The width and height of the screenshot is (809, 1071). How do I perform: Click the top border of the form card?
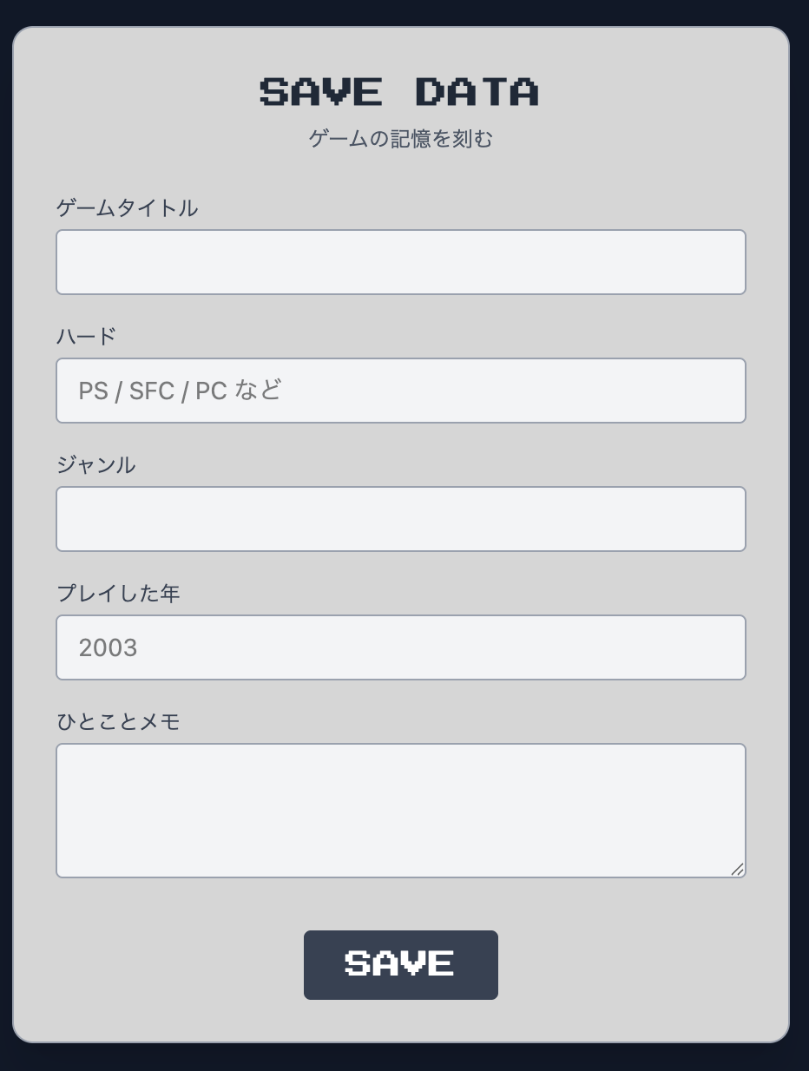(400, 28)
